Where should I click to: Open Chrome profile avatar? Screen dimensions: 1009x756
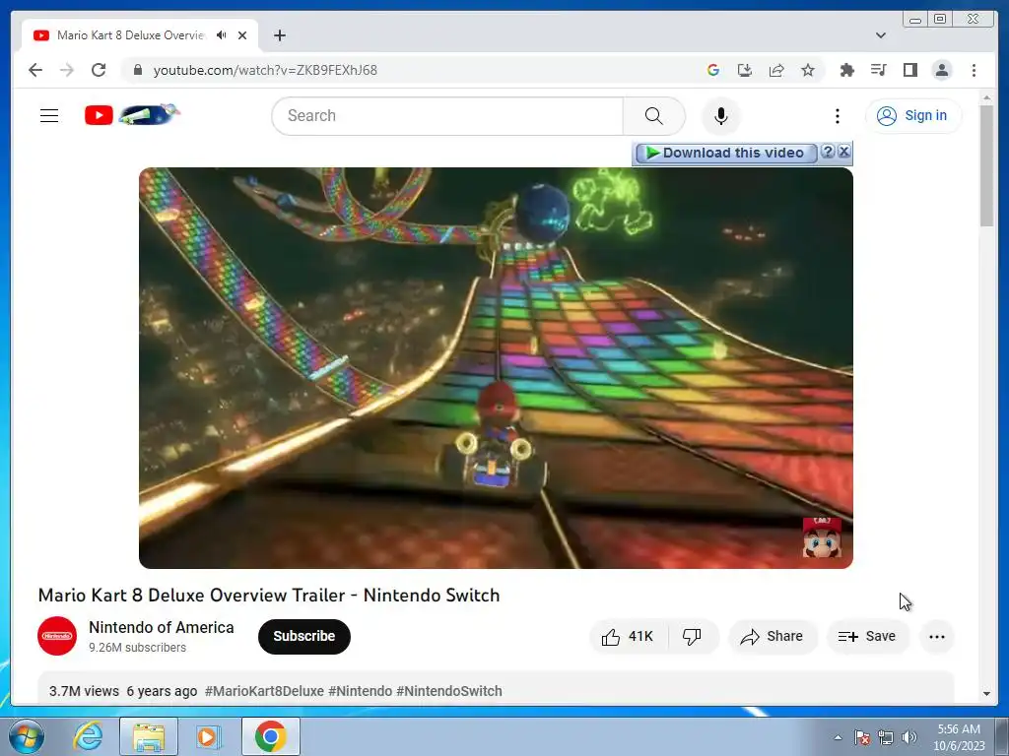(x=942, y=70)
